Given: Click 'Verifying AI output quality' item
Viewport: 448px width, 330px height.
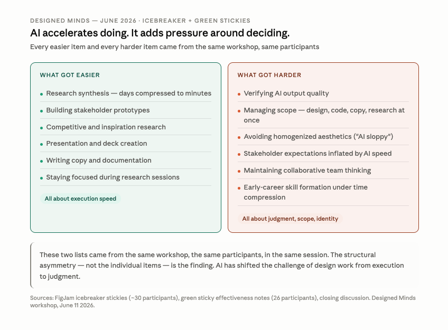Looking at the screenshot, I should [323, 93].
